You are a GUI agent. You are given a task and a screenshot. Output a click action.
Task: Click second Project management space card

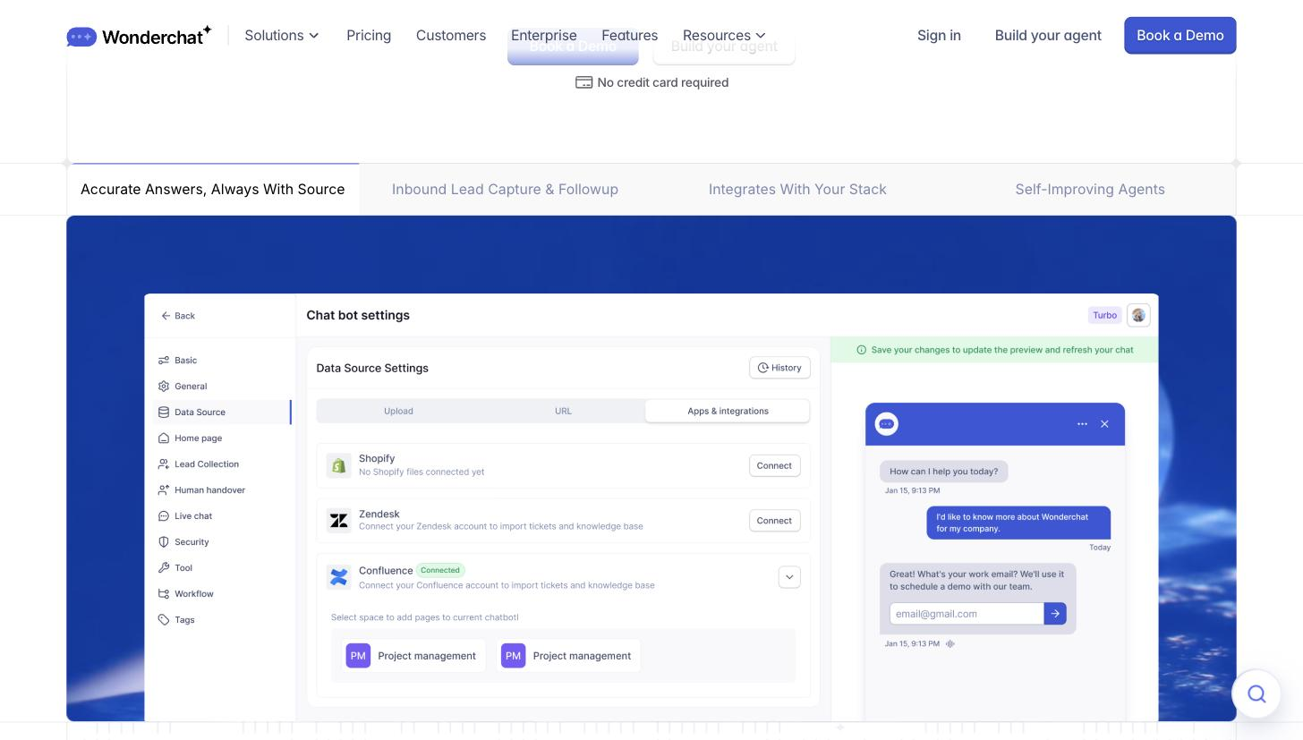[x=567, y=656]
